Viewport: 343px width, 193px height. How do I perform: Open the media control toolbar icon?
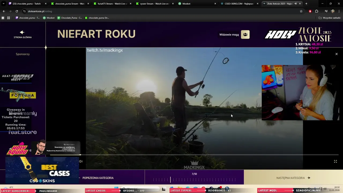click(326, 11)
